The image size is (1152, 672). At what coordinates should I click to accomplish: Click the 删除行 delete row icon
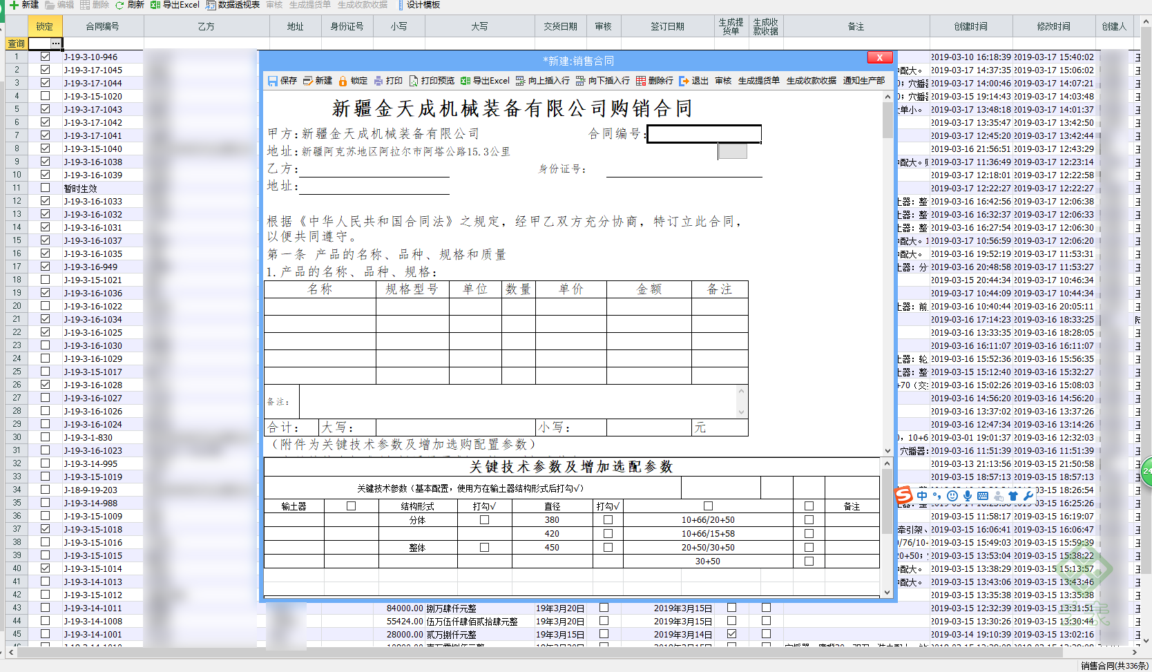(x=641, y=81)
